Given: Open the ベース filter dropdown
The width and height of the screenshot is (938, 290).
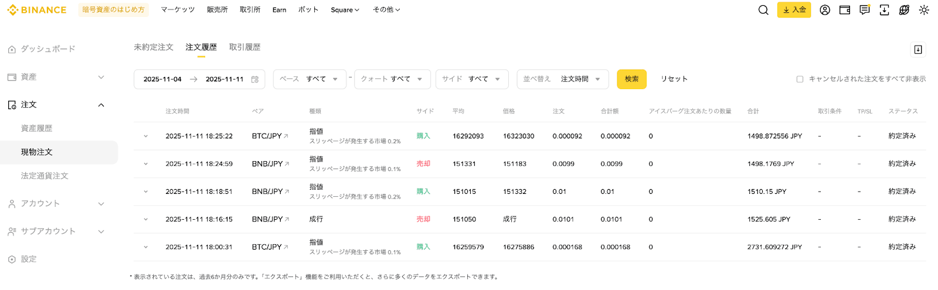Looking at the screenshot, I should [309, 79].
